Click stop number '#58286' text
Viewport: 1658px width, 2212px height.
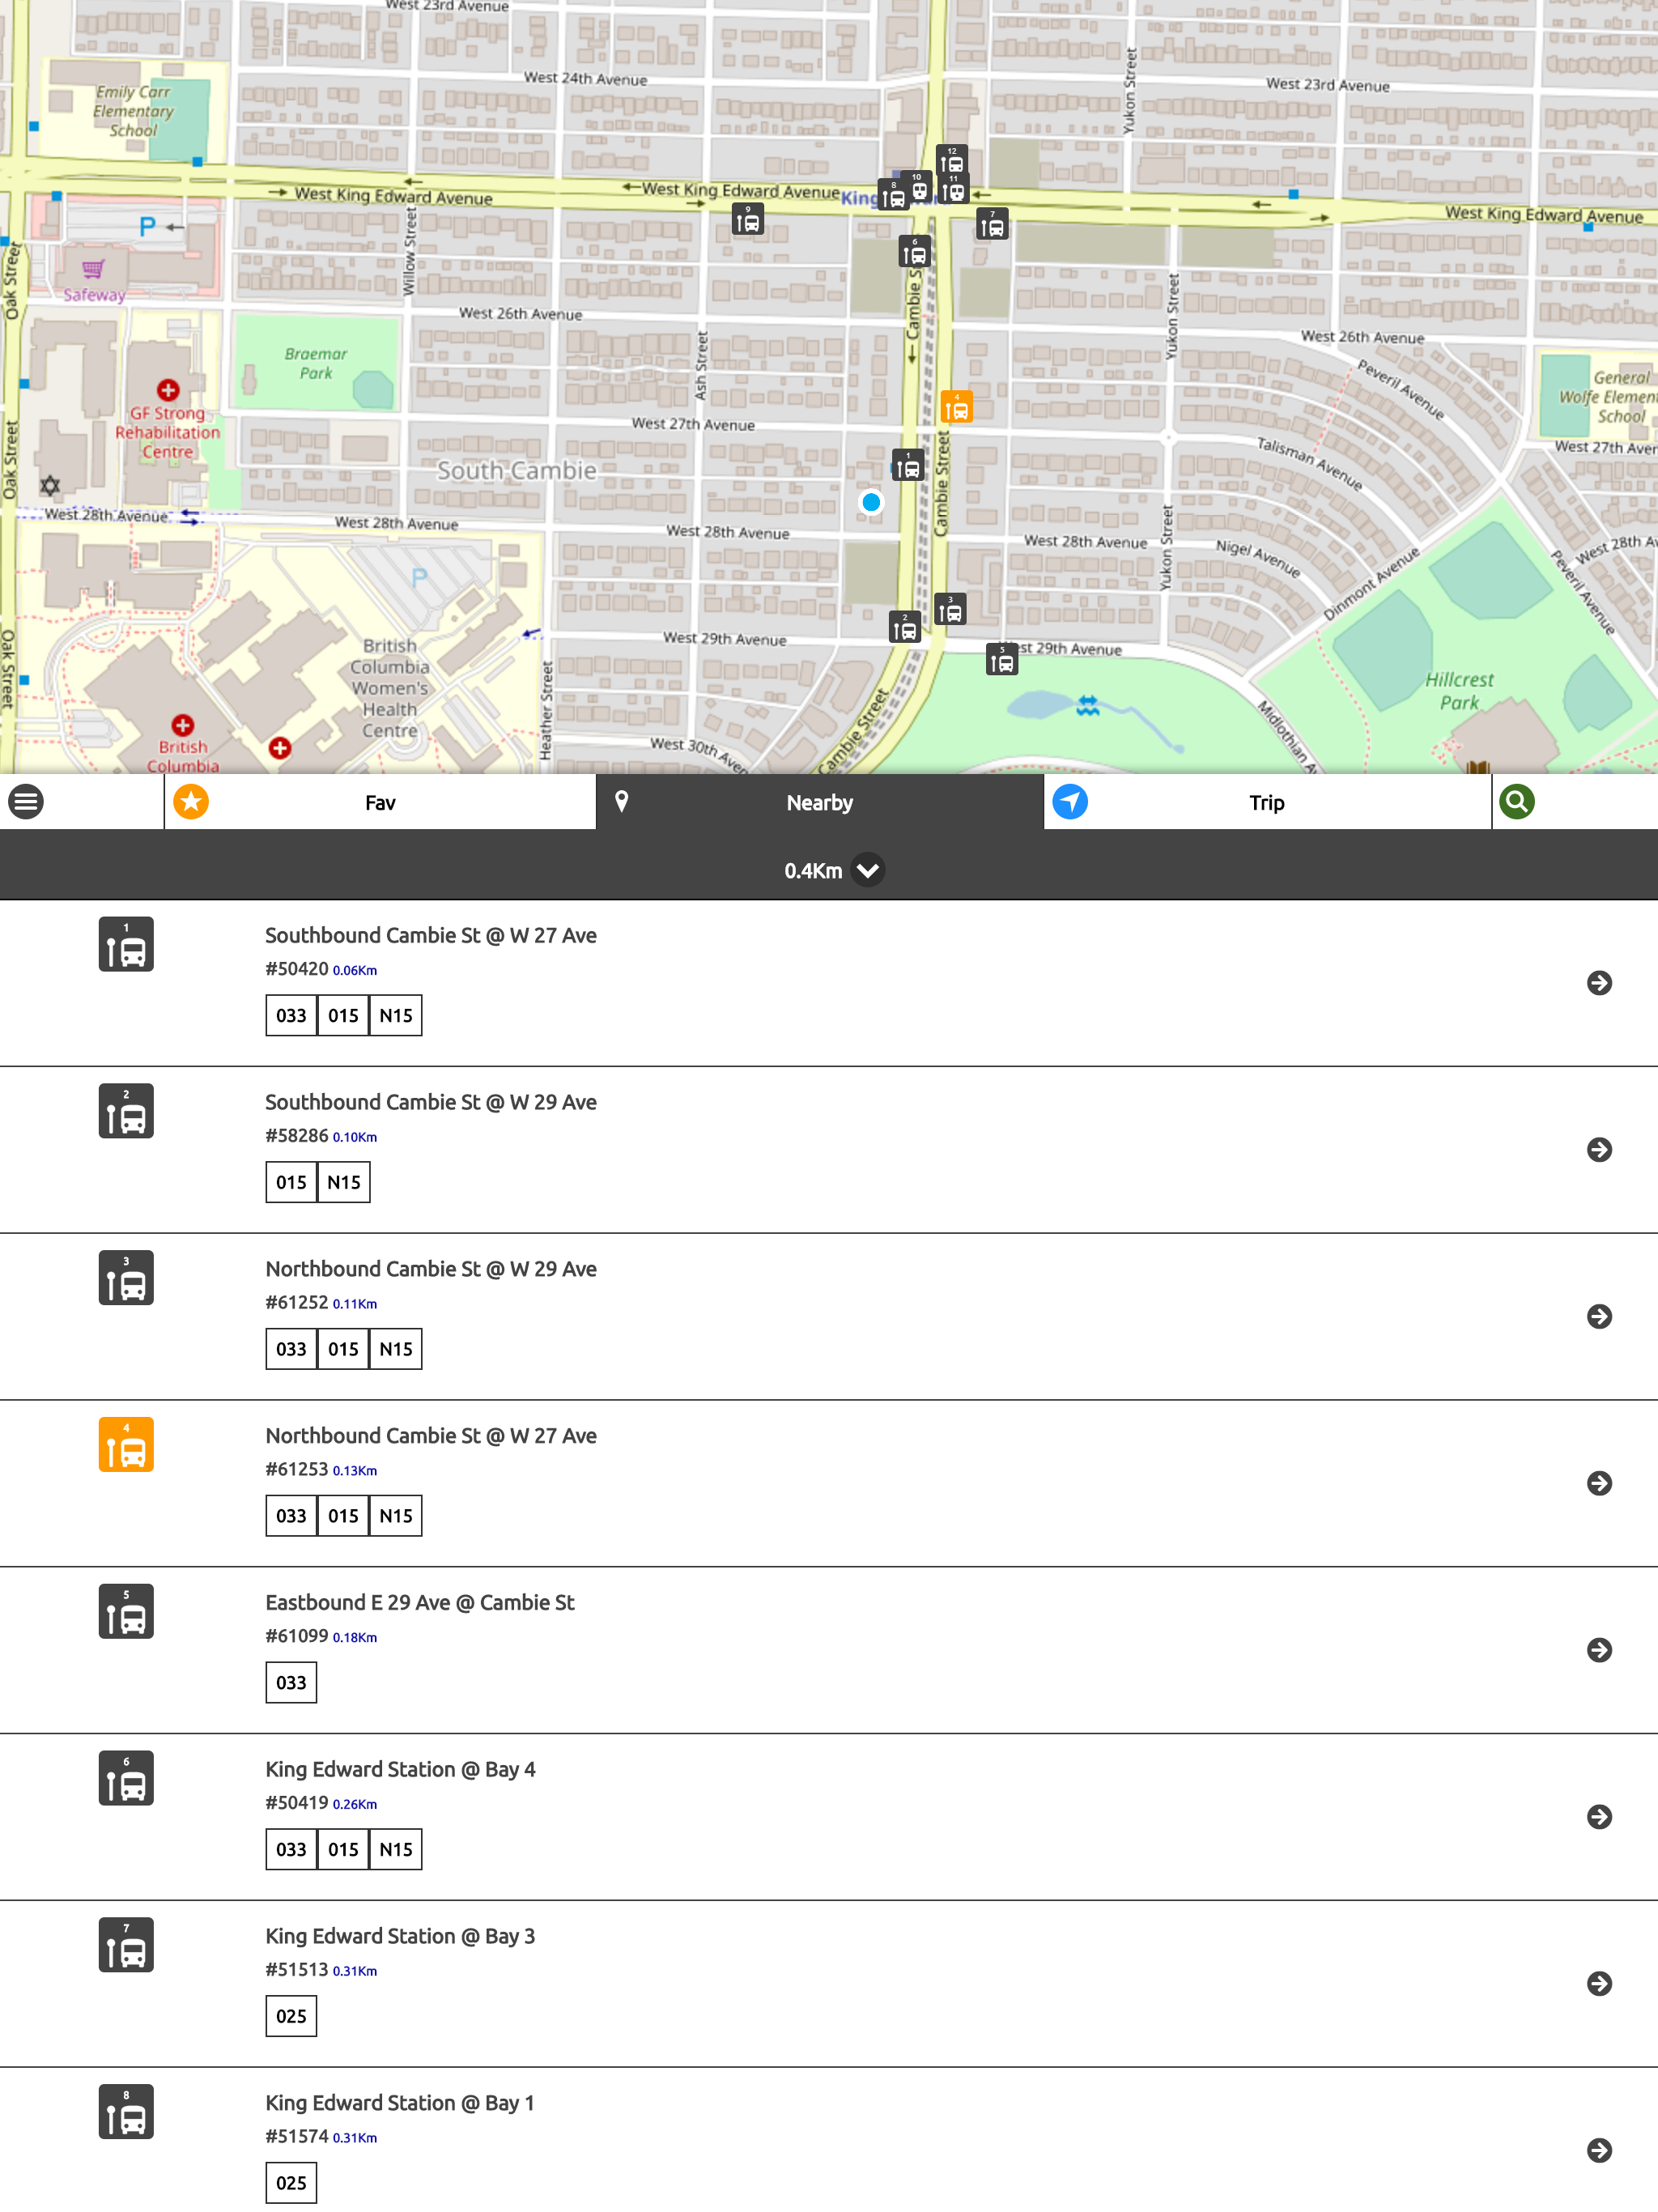pyautogui.click(x=297, y=1136)
